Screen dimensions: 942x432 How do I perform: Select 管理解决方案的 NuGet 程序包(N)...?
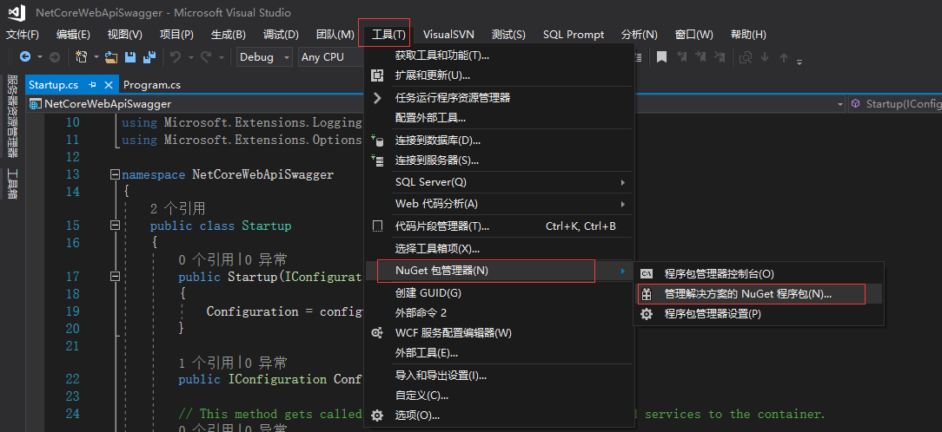[x=758, y=294]
